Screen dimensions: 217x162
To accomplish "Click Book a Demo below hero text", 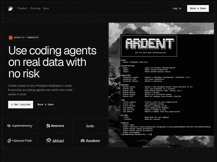I will pos(46,104).
